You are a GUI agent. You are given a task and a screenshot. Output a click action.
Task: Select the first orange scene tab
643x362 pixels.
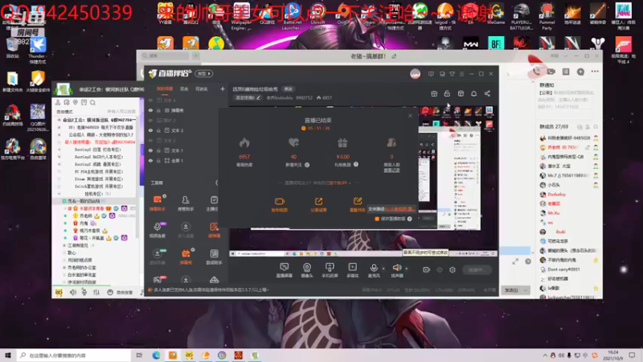165,89
